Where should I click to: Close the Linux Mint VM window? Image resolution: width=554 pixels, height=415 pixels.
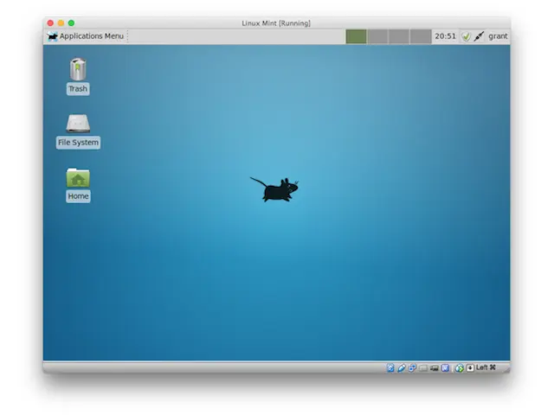coord(50,23)
